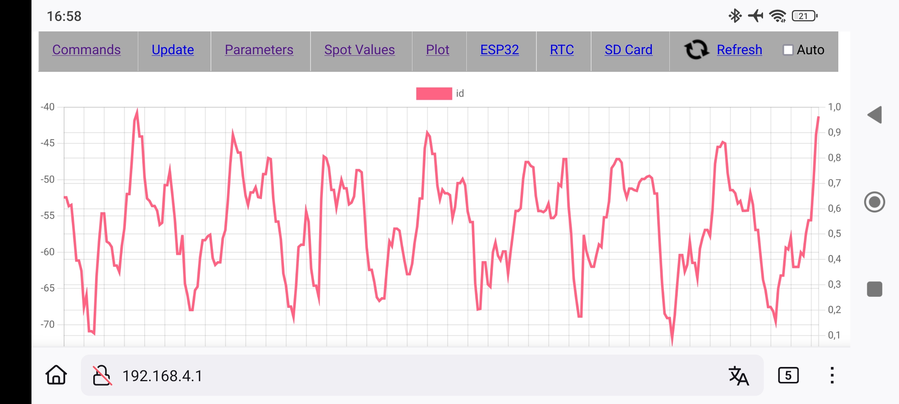The width and height of the screenshot is (899, 404).
Task: Enable the Auto refresh checkbox
Action: click(x=788, y=50)
